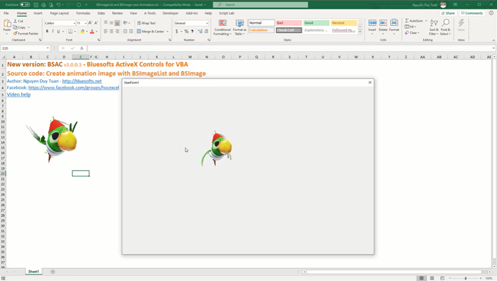
Task: Toggle the AutoSave switch
Action: pyautogui.click(x=25, y=5)
